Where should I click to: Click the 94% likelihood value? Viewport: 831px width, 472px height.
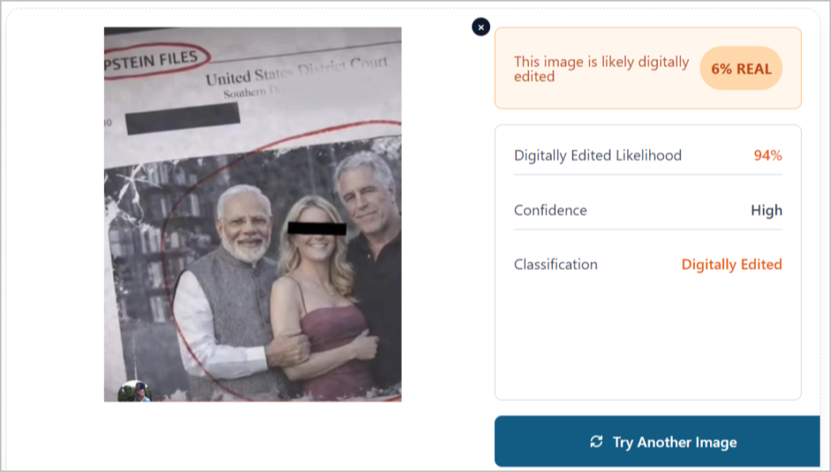click(x=768, y=155)
